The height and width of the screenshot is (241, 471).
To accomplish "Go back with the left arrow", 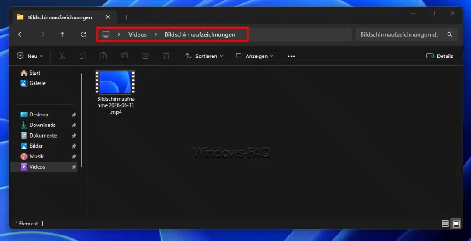I will 21,34.
